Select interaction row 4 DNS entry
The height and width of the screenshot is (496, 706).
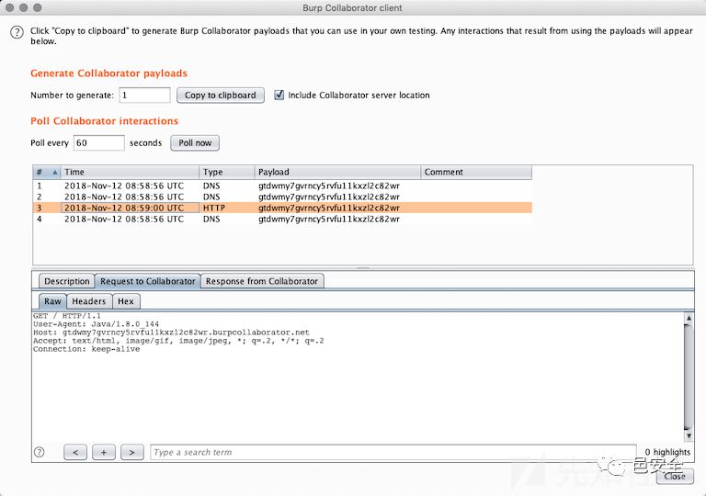(x=282, y=220)
